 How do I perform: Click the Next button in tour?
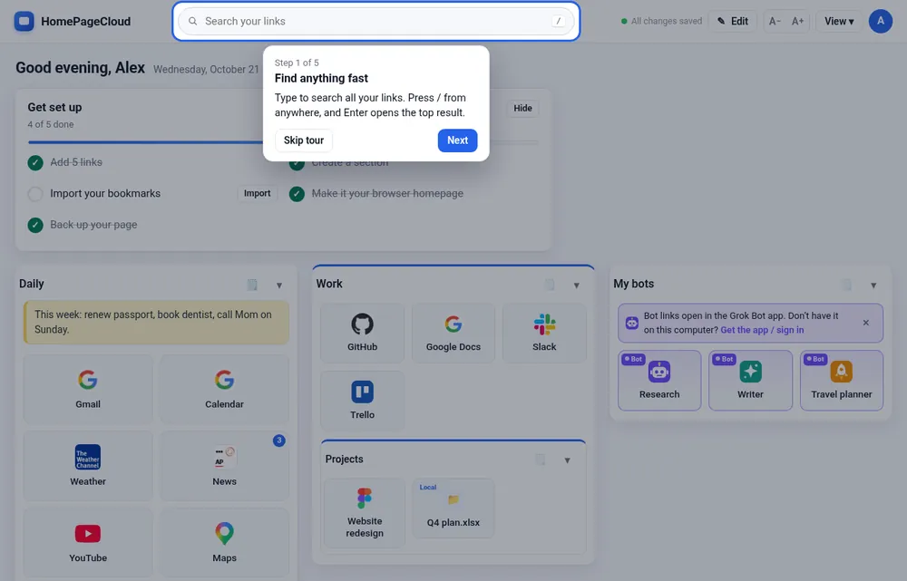click(457, 140)
